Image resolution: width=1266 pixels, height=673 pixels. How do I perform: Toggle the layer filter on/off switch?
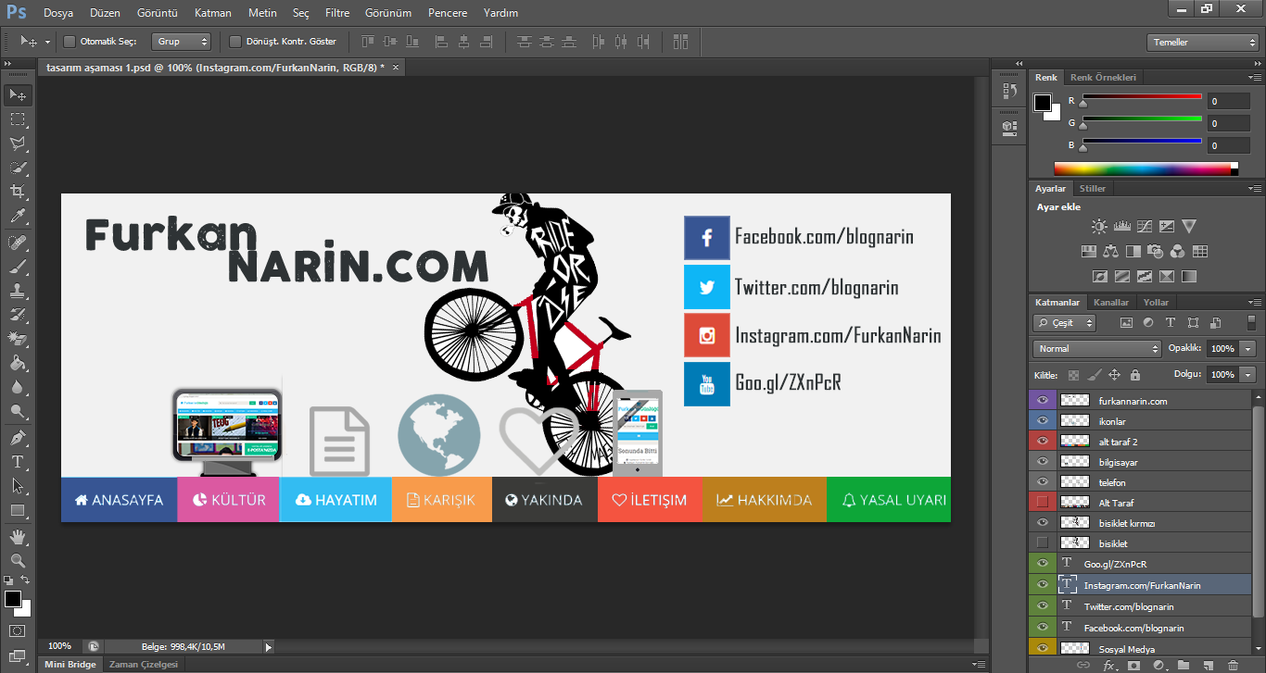[x=1251, y=322]
